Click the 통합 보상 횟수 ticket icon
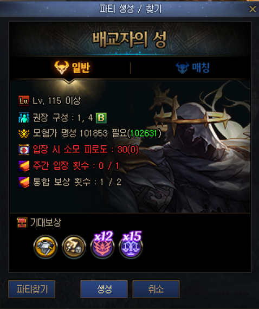 (24, 182)
